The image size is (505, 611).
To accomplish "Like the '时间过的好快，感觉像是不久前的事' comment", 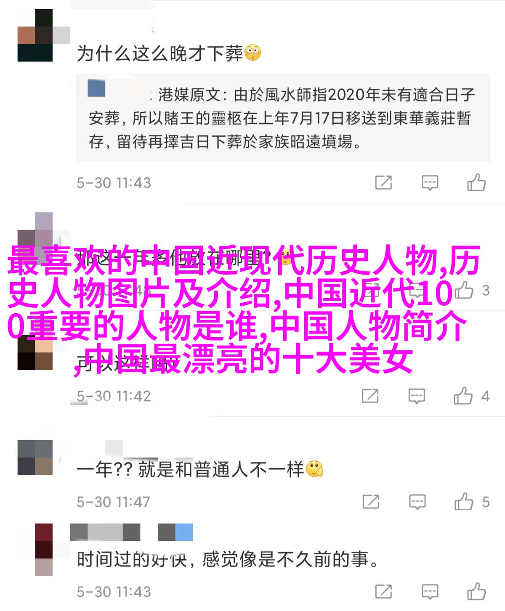I will click(476, 591).
